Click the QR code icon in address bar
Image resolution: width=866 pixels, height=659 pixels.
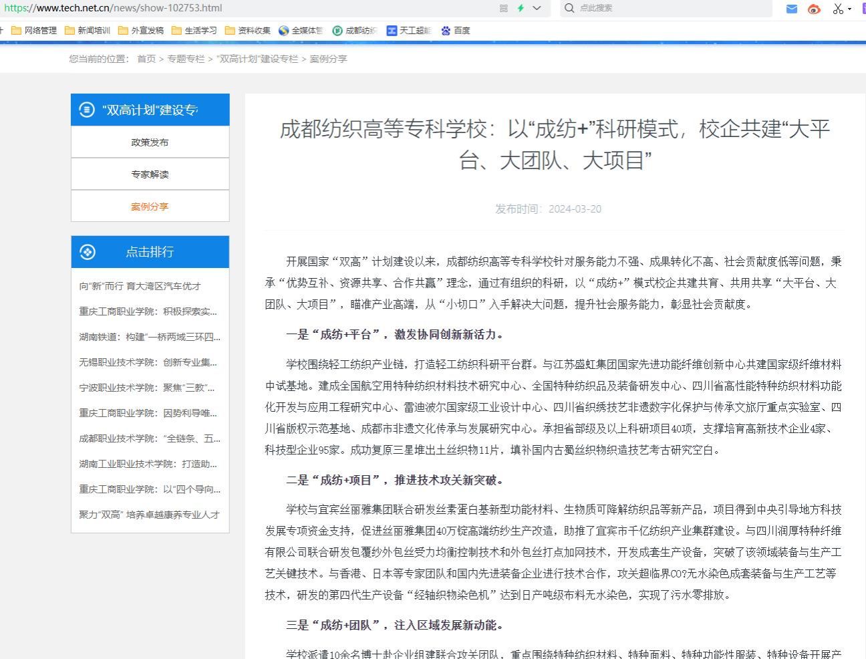[x=504, y=8]
